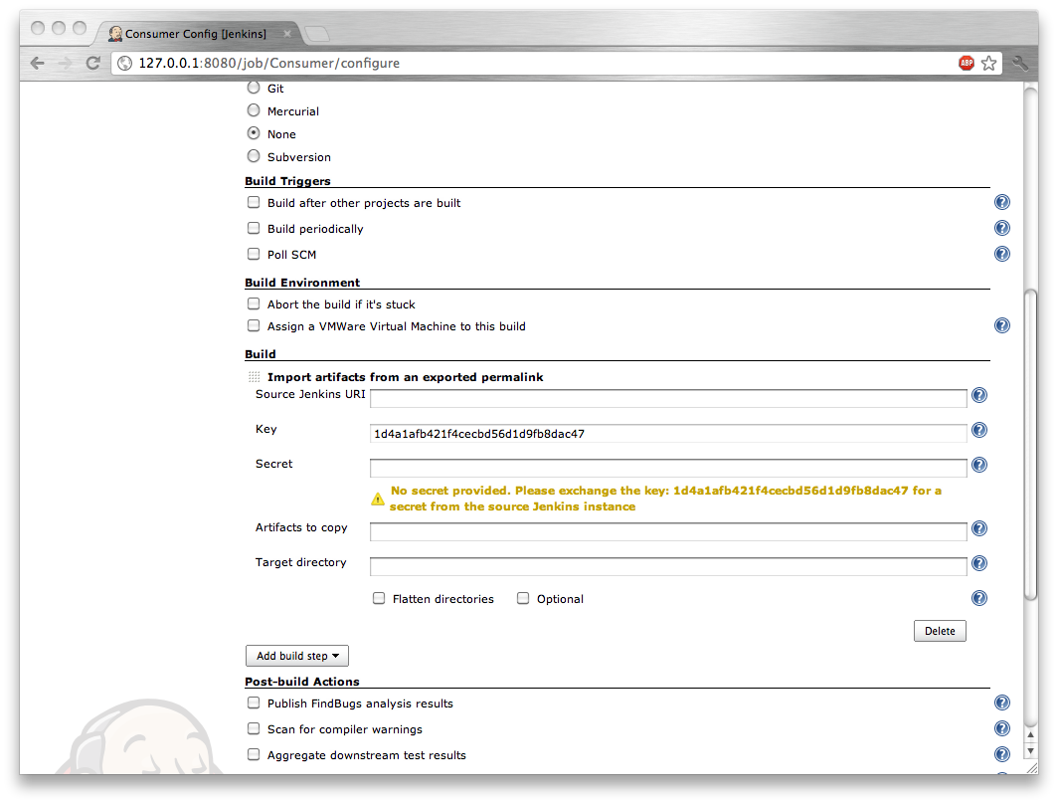Open help for Target directory
1058x804 pixels.
click(979, 563)
